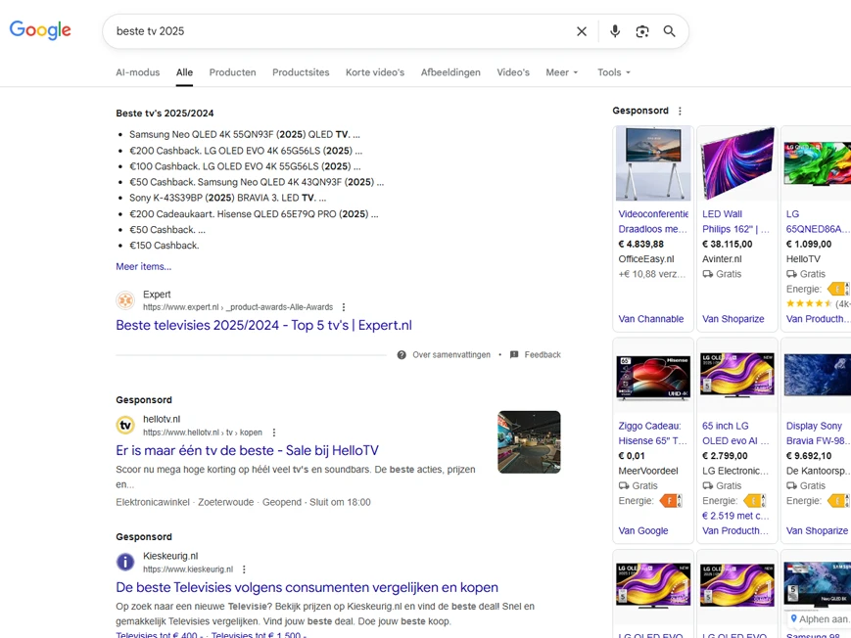Open the Tools dropdown
851x638 pixels.
click(614, 72)
